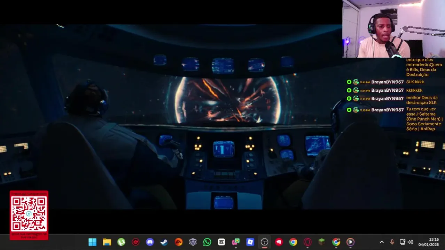Click the Saitama One Punch Man chat message
The image size is (445, 250).
(424, 119)
